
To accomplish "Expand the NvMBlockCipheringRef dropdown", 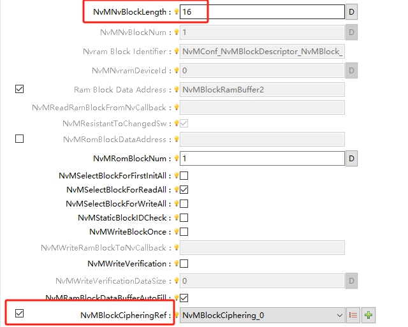I will [x=339, y=314].
